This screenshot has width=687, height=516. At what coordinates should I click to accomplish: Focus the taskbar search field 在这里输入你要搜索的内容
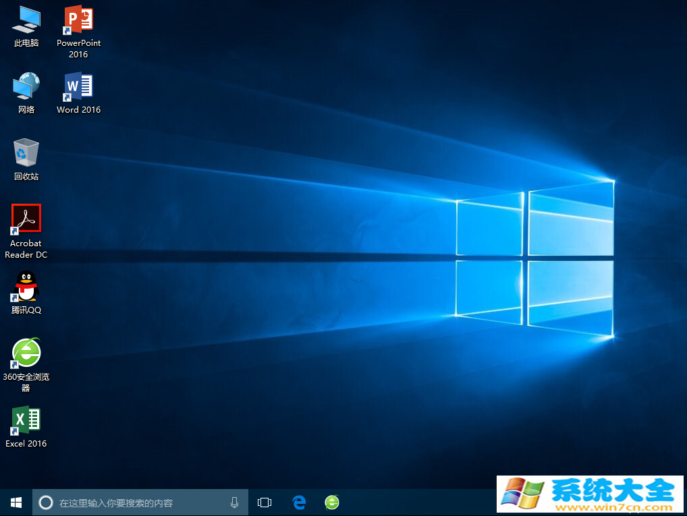(135, 503)
